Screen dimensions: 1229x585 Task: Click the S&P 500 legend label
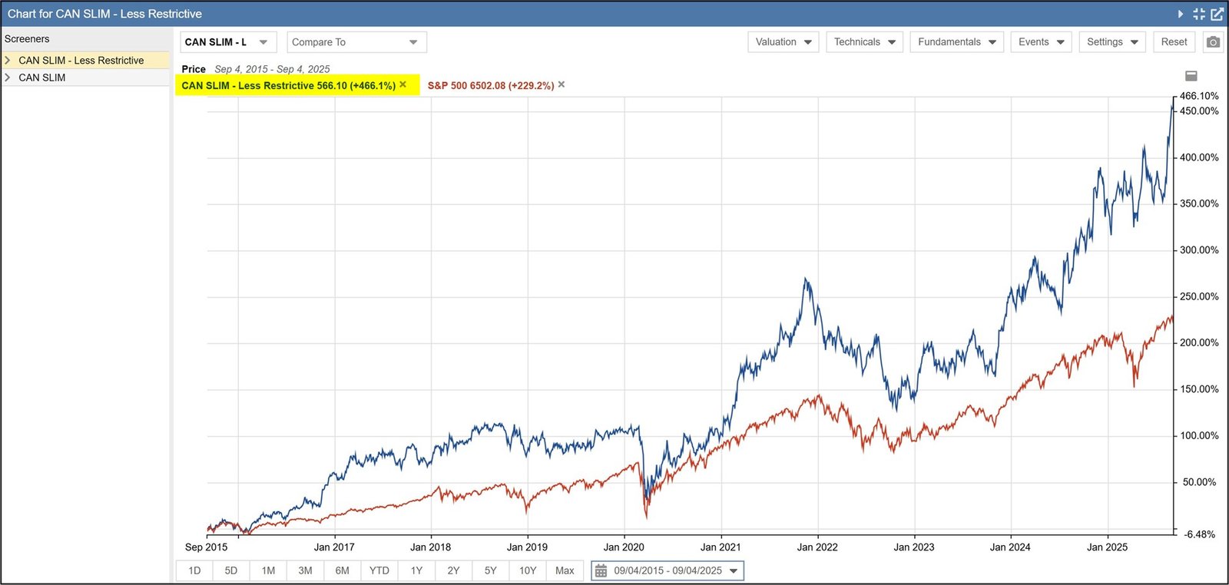(x=490, y=85)
